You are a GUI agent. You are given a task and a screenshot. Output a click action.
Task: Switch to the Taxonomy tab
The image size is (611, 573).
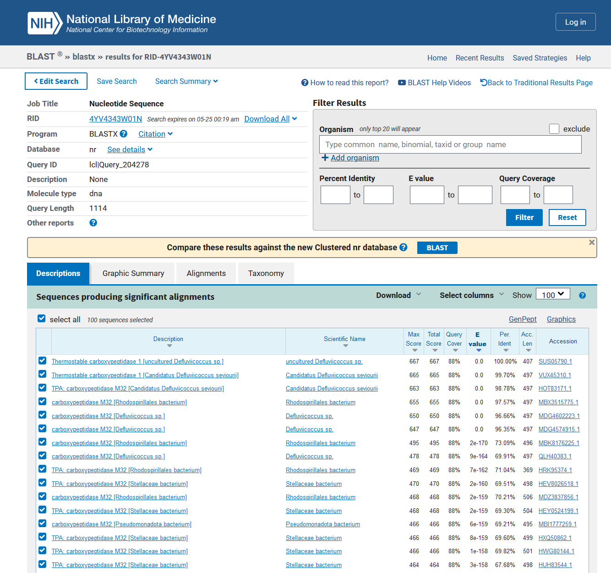[266, 273]
